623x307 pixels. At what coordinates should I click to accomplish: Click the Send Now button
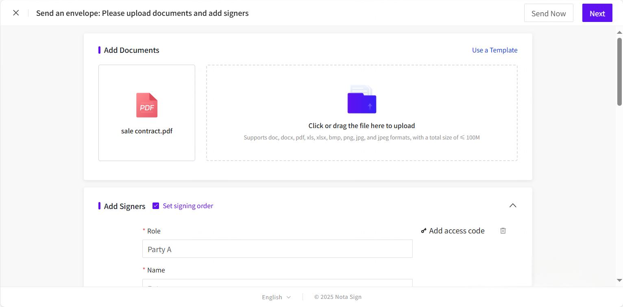click(548, 13)
